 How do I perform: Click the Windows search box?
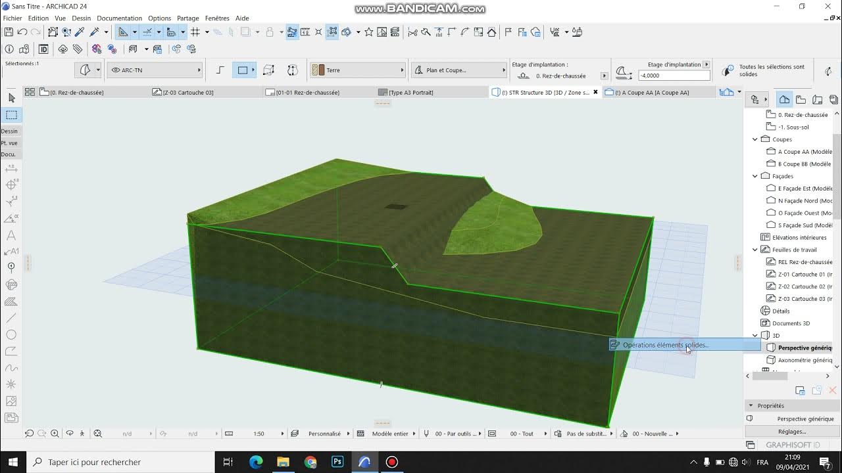[x=120, y=462]
